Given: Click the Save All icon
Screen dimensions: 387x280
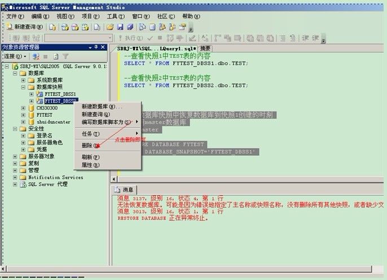Looking at the screenshot, I should 130,27.
